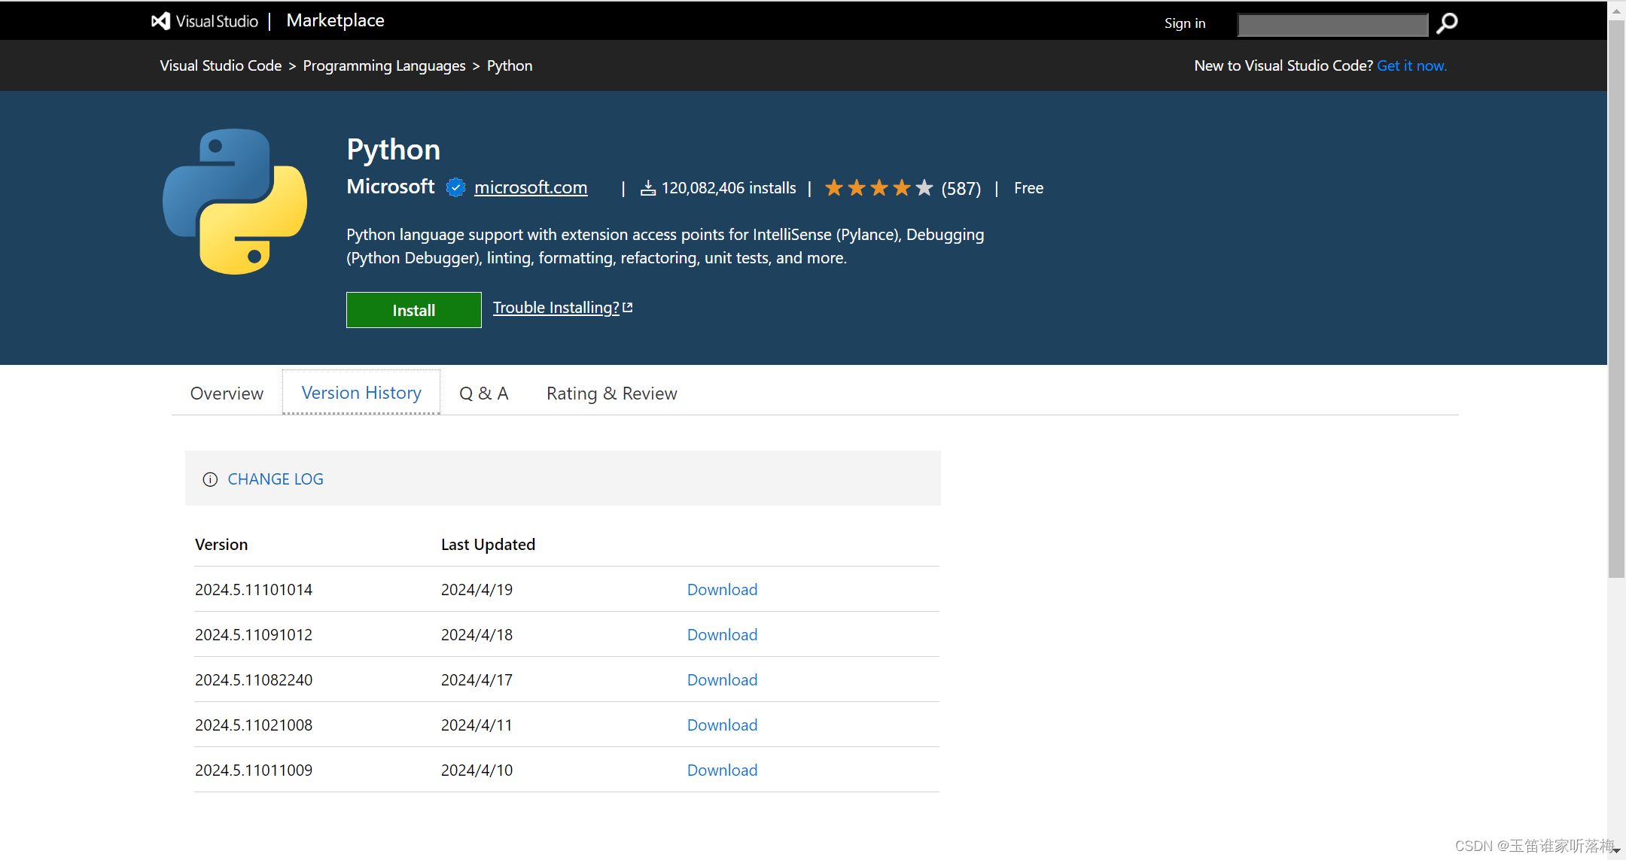Click the Microsoft publisher name
This screenshot has width=1626, height=860.
pyautogui.click(x=391, y=187)
